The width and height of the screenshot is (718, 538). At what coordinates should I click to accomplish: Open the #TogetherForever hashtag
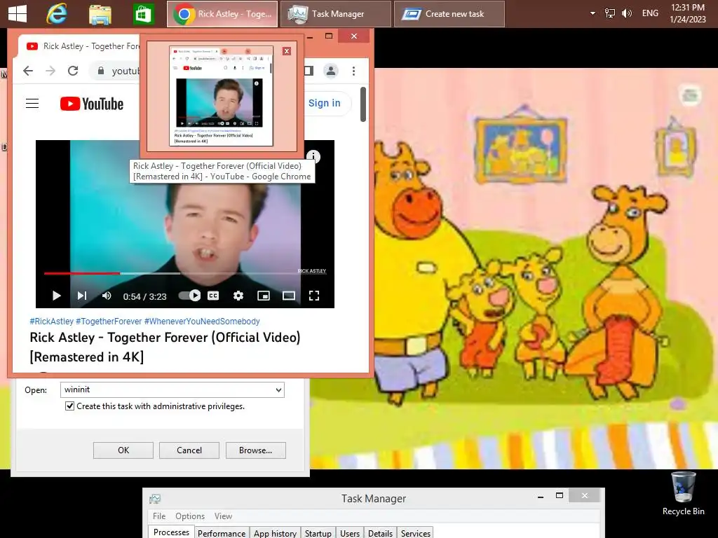109,321
